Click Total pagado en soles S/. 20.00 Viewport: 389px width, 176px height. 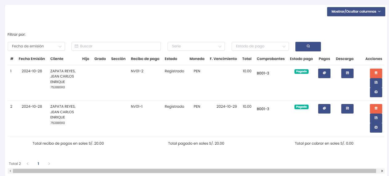pyautogui.click(x=196, y=143)
